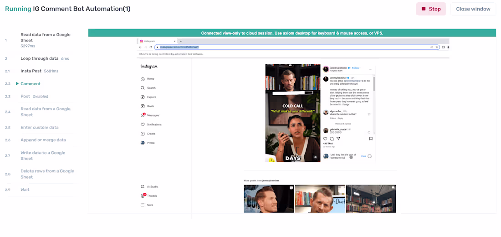The height and width of the screenshot is (237, 501).
Task: Select the Comment step 2.2
Action: point(31,84)
